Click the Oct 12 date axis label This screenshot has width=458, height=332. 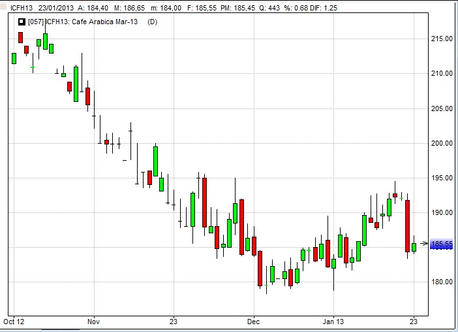pos(14,322)
